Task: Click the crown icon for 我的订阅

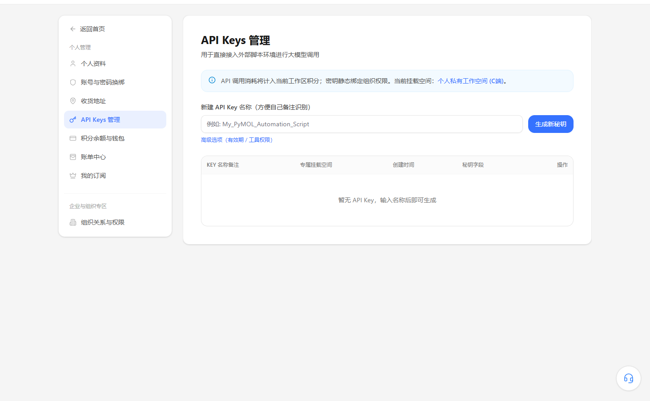Action: point(73,176)
